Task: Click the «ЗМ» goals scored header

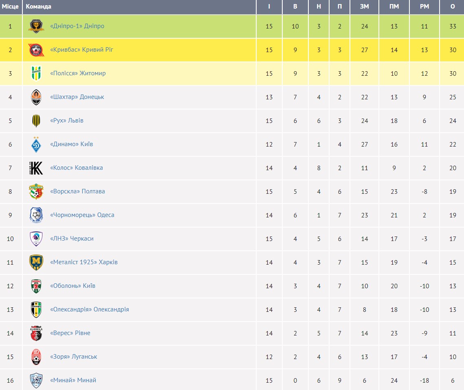Action: click(x=364, y=7)
